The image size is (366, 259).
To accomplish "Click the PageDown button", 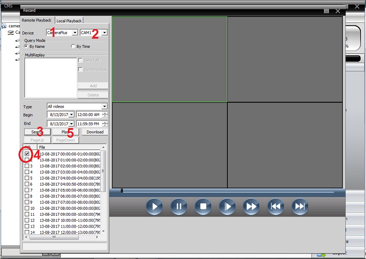I will [x=65, y=140].
